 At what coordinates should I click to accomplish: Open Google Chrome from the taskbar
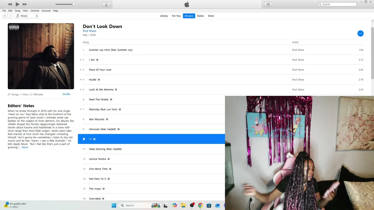click(x=200, y=205)
